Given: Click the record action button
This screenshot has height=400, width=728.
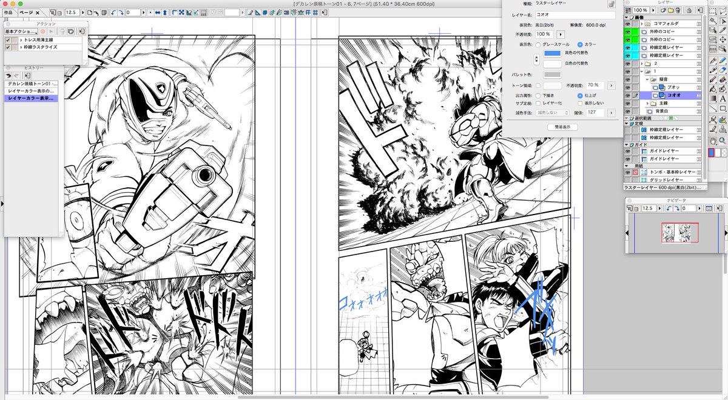Looking at the screenshot, I should point(43,32).
